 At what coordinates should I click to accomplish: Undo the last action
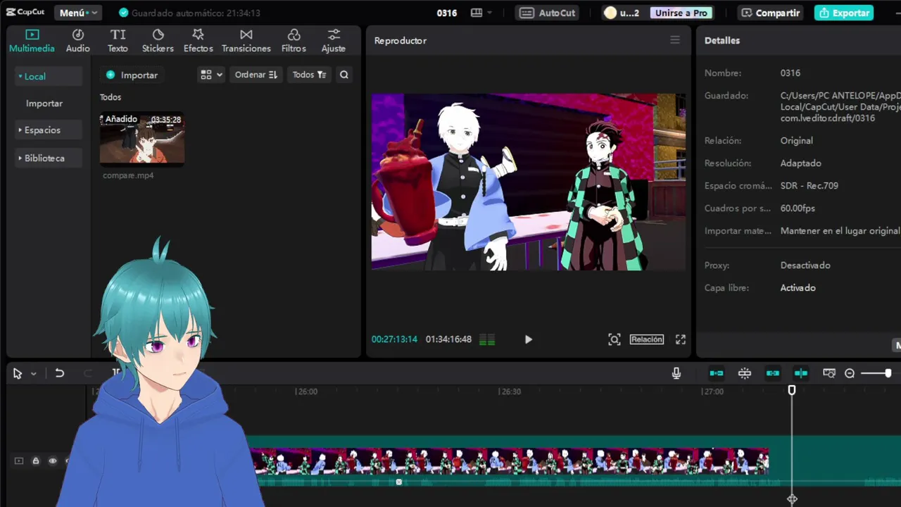(x=60, y=373)
